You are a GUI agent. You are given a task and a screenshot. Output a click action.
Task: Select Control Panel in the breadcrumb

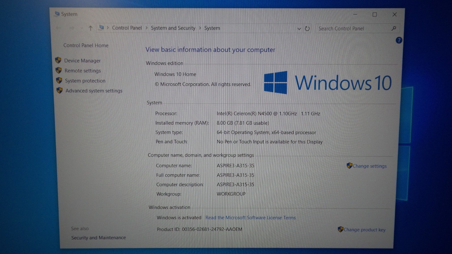[x=127, y=28]
